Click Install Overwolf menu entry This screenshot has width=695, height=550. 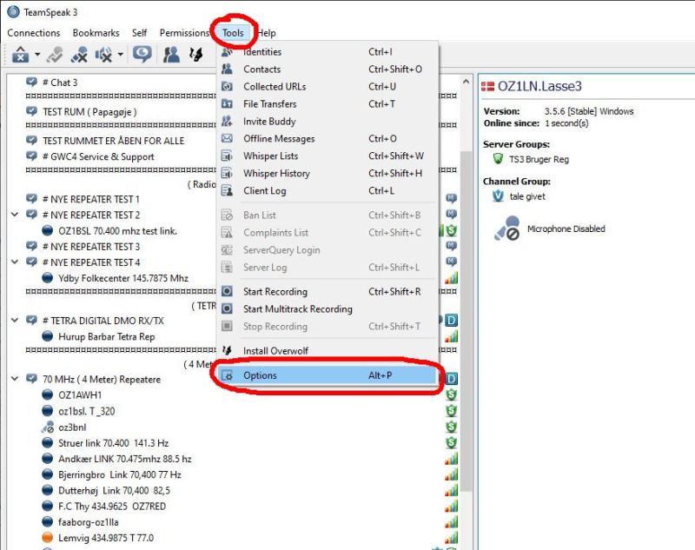[x=328, y=350]
